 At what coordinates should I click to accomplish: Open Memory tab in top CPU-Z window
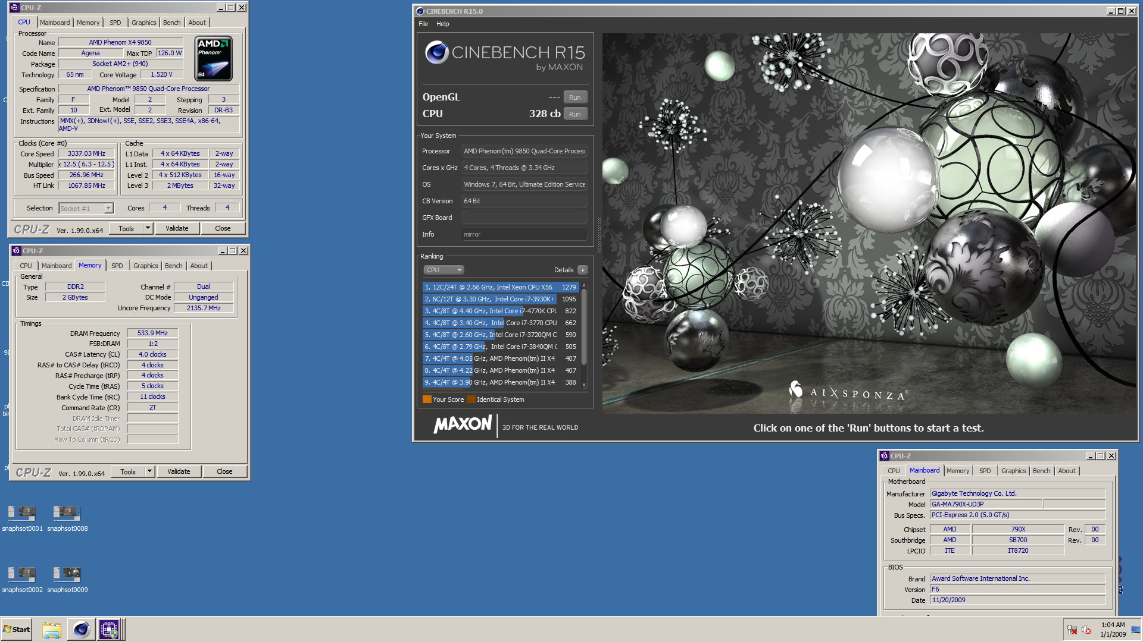point(88,23)
